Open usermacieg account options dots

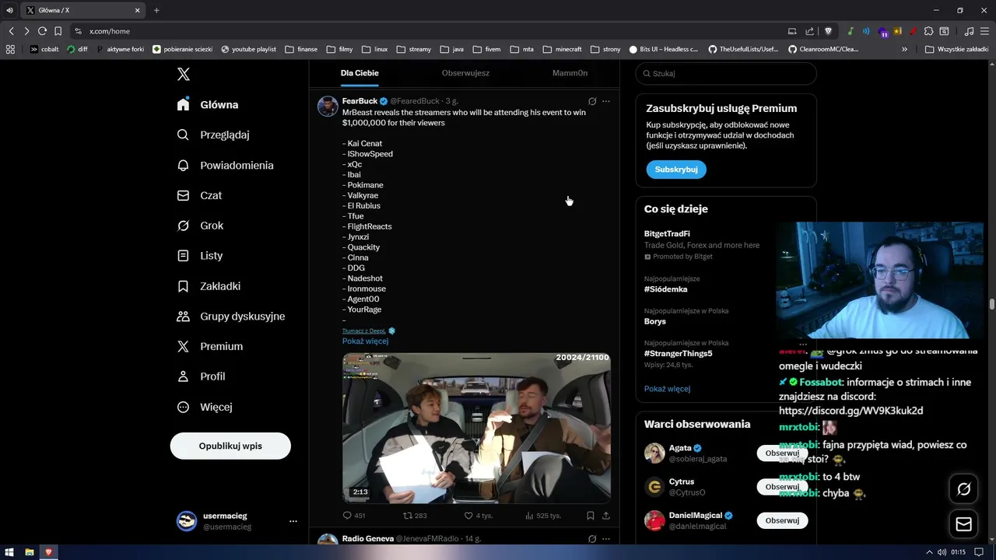293,521
